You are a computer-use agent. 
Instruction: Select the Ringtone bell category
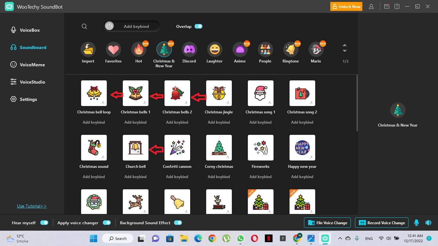click(291, 50)
